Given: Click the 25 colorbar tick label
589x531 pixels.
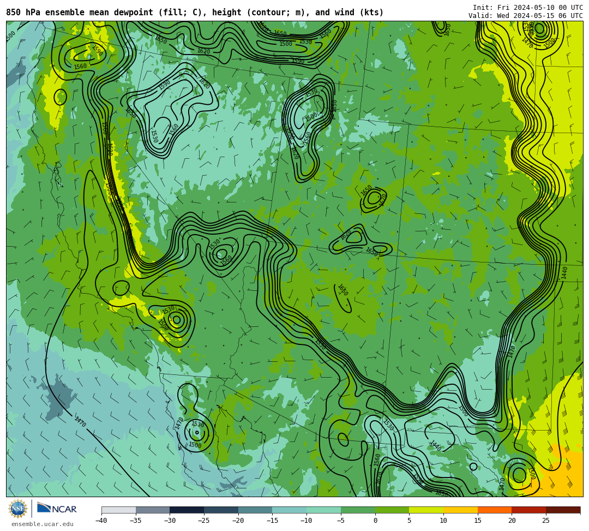Looking at the screenshot, I should tap(546, 521).
